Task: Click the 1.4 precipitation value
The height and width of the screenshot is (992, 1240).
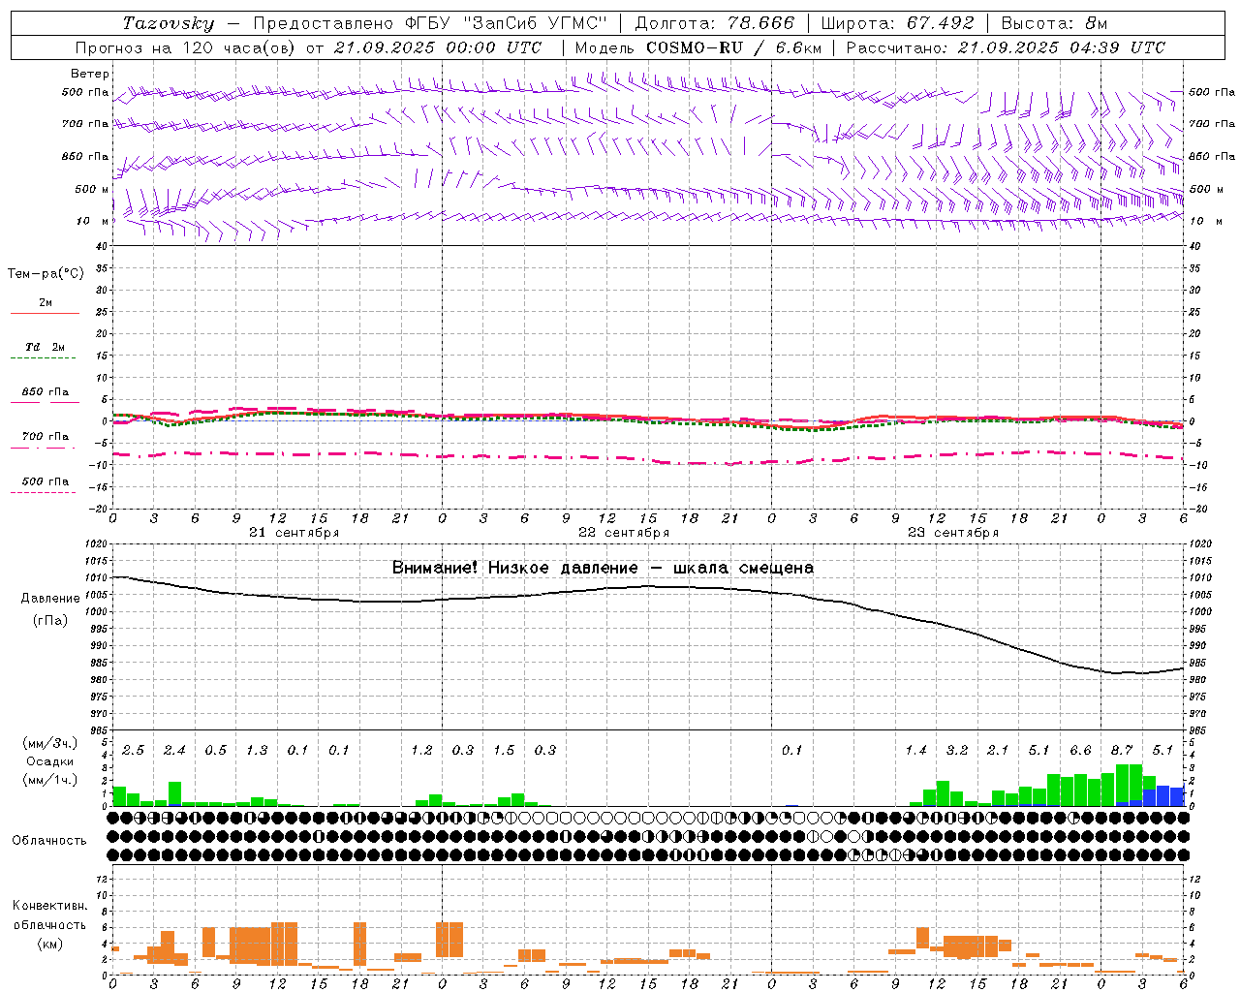Action: (915, 750)
